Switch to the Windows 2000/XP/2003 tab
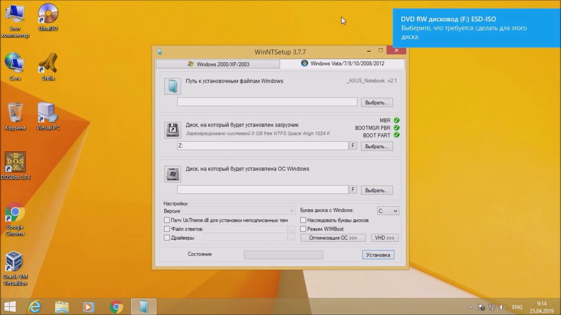 click(x=218, y=64)
